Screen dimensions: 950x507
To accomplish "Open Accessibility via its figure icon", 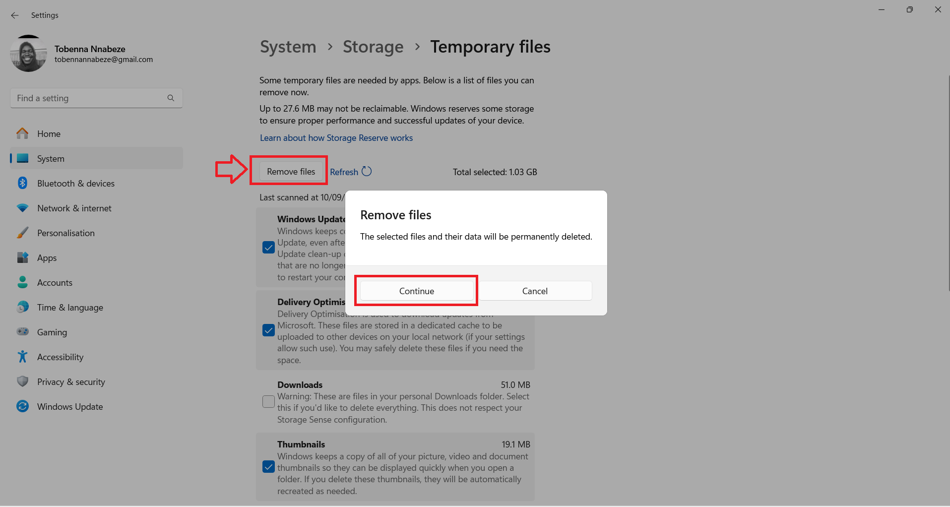I will 22,357.
